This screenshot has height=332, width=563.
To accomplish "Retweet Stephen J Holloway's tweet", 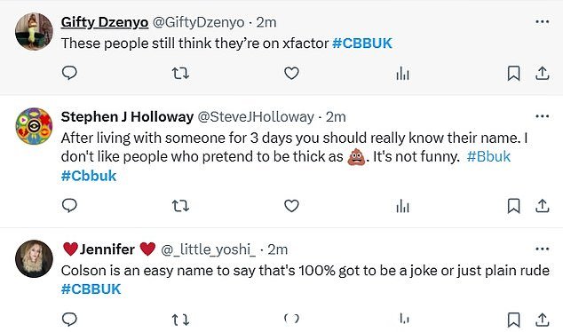I will point(180,206).
